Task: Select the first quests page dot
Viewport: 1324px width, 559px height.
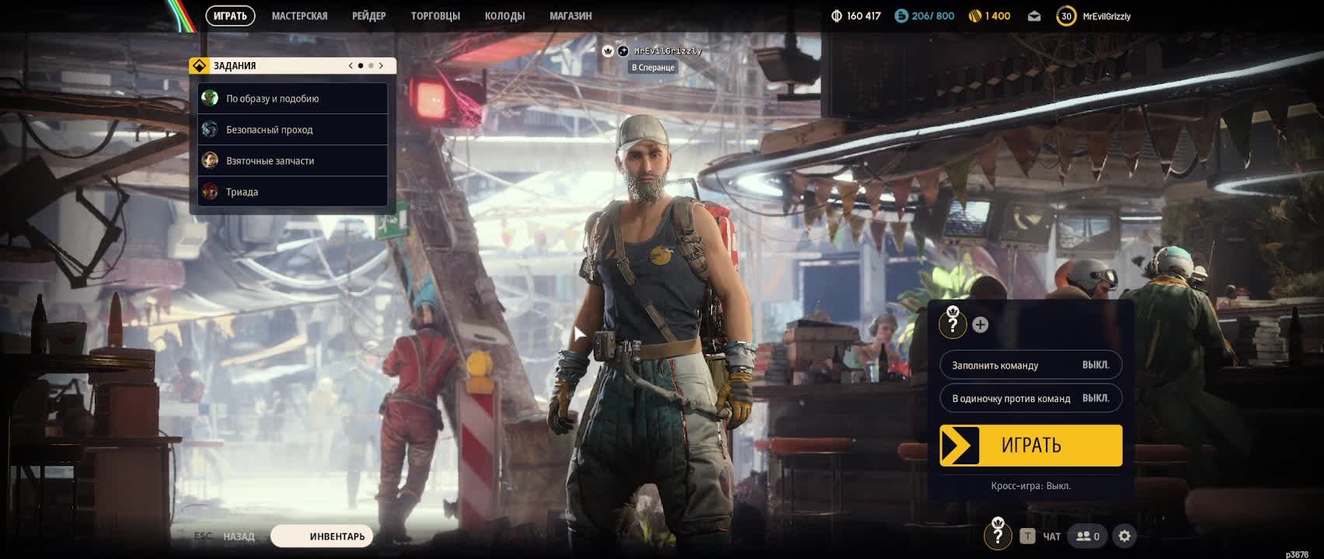Action: coord(361,66)
